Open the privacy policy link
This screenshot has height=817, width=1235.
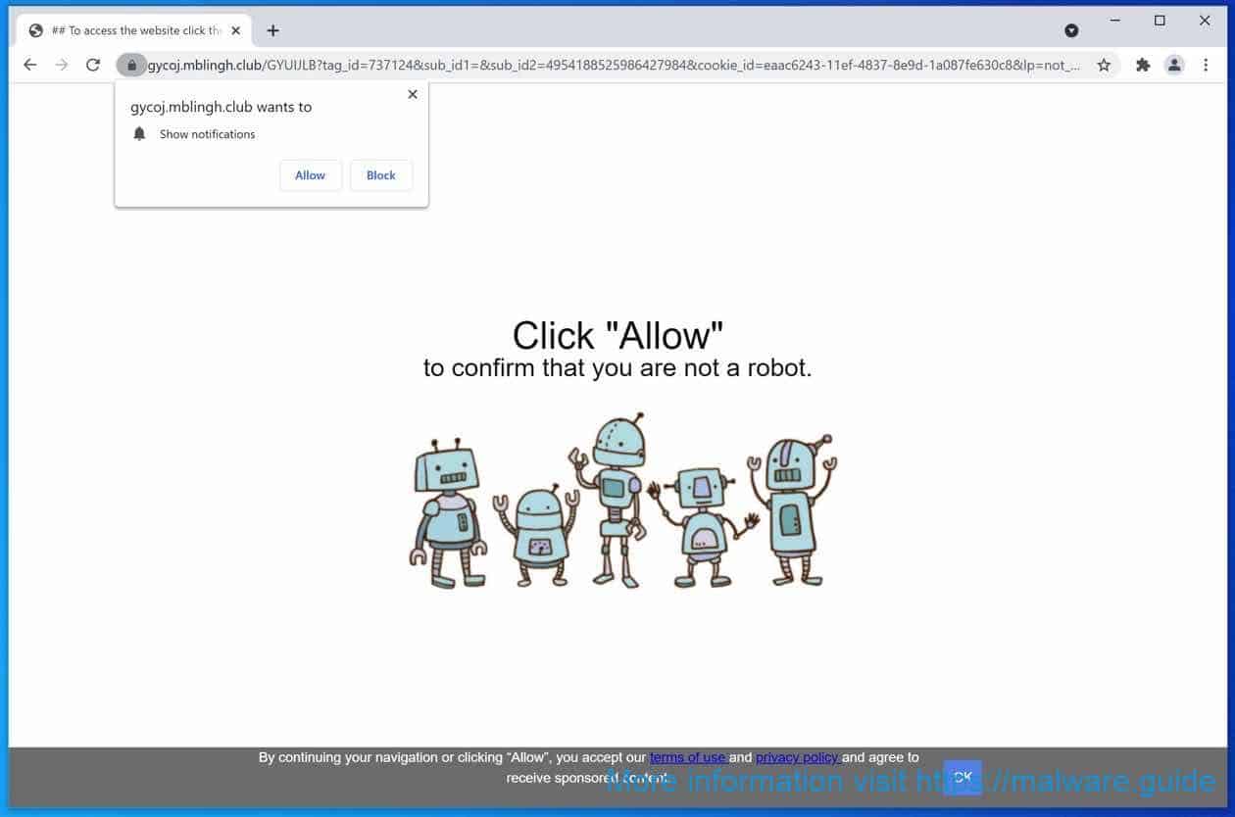(x=797, y=757)
